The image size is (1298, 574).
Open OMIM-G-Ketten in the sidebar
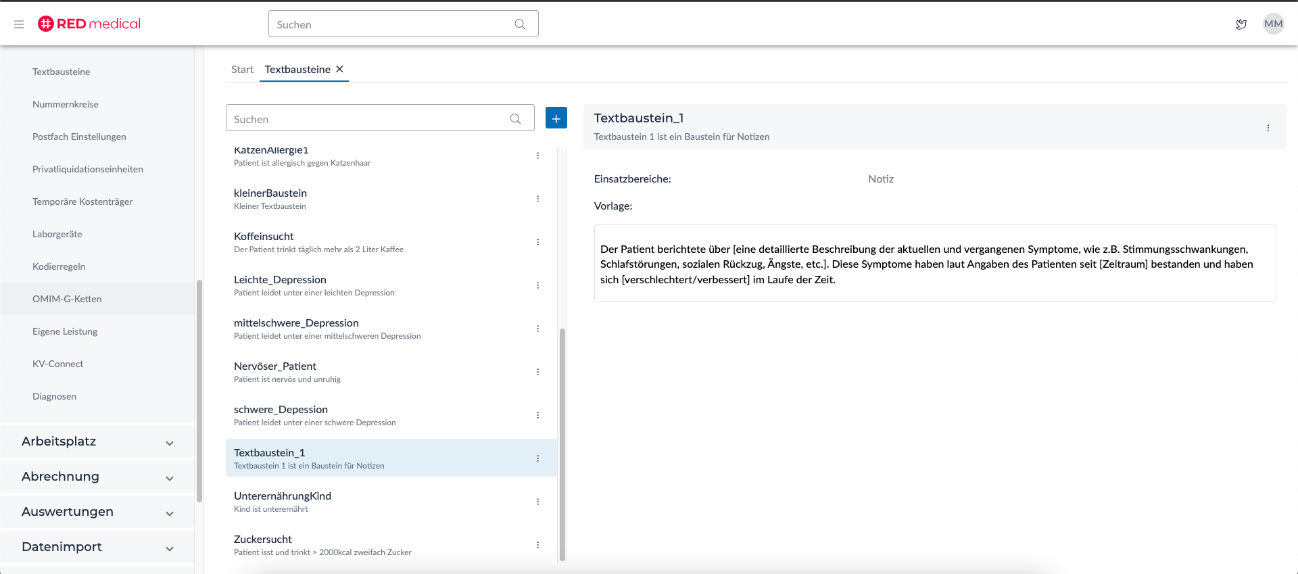pos(67,299)
